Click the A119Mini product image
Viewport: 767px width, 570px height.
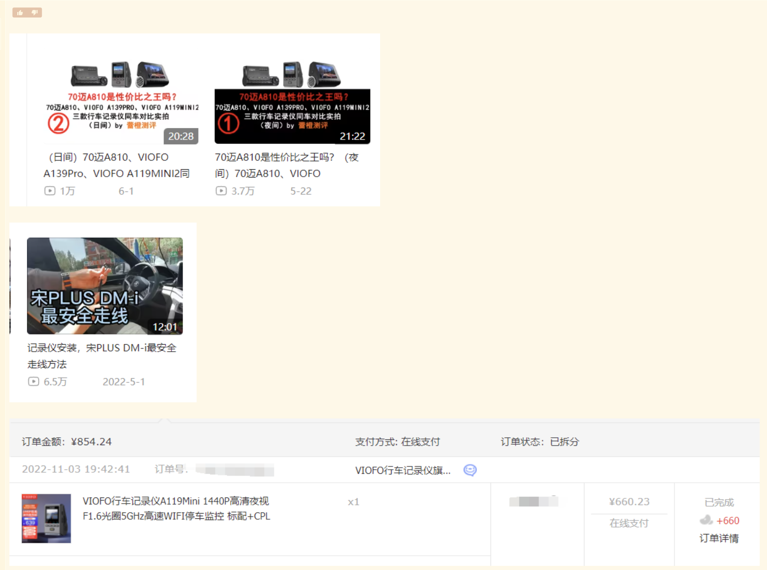point(45,518)
